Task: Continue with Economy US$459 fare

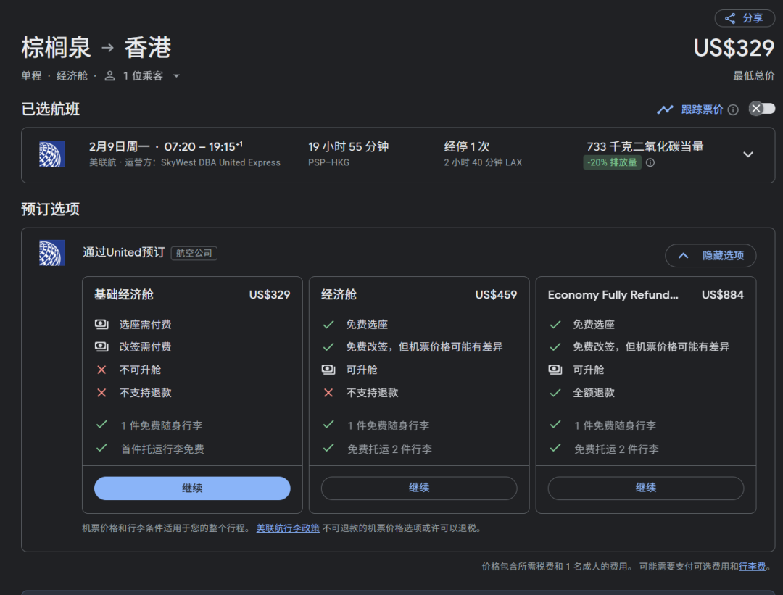Action: 419,488
